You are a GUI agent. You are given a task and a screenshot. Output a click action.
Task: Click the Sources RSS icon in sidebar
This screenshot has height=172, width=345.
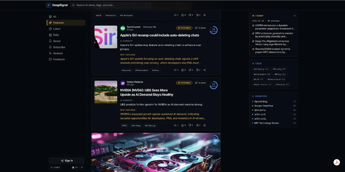click(50, 53)
